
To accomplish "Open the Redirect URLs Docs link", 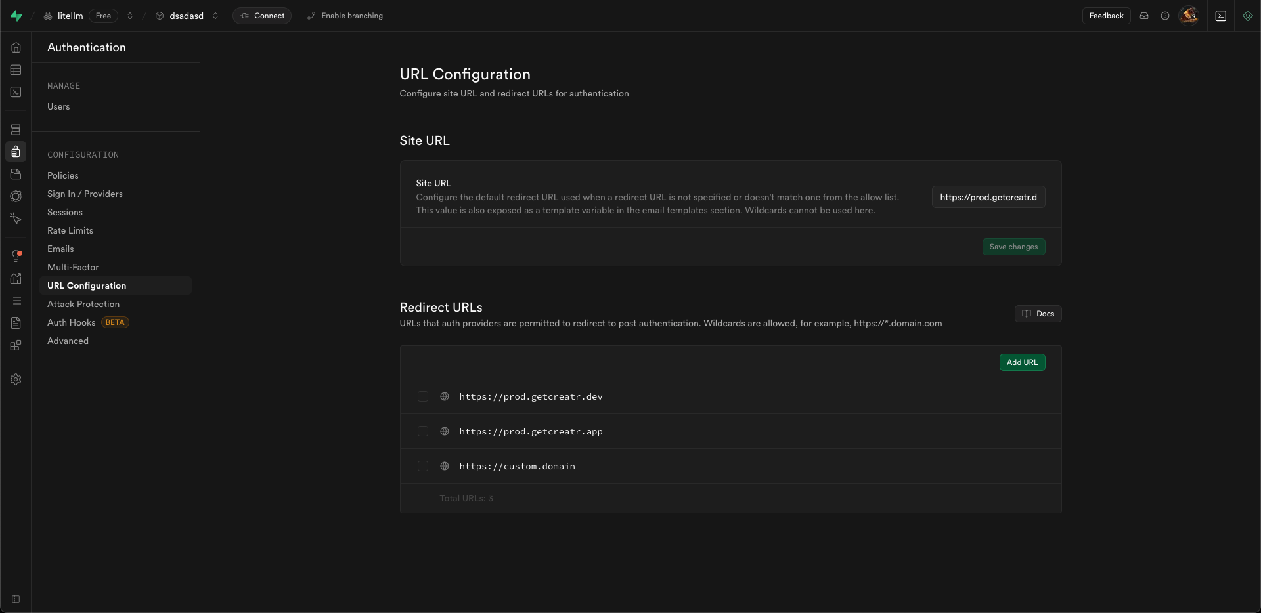I will (1038, 314).
